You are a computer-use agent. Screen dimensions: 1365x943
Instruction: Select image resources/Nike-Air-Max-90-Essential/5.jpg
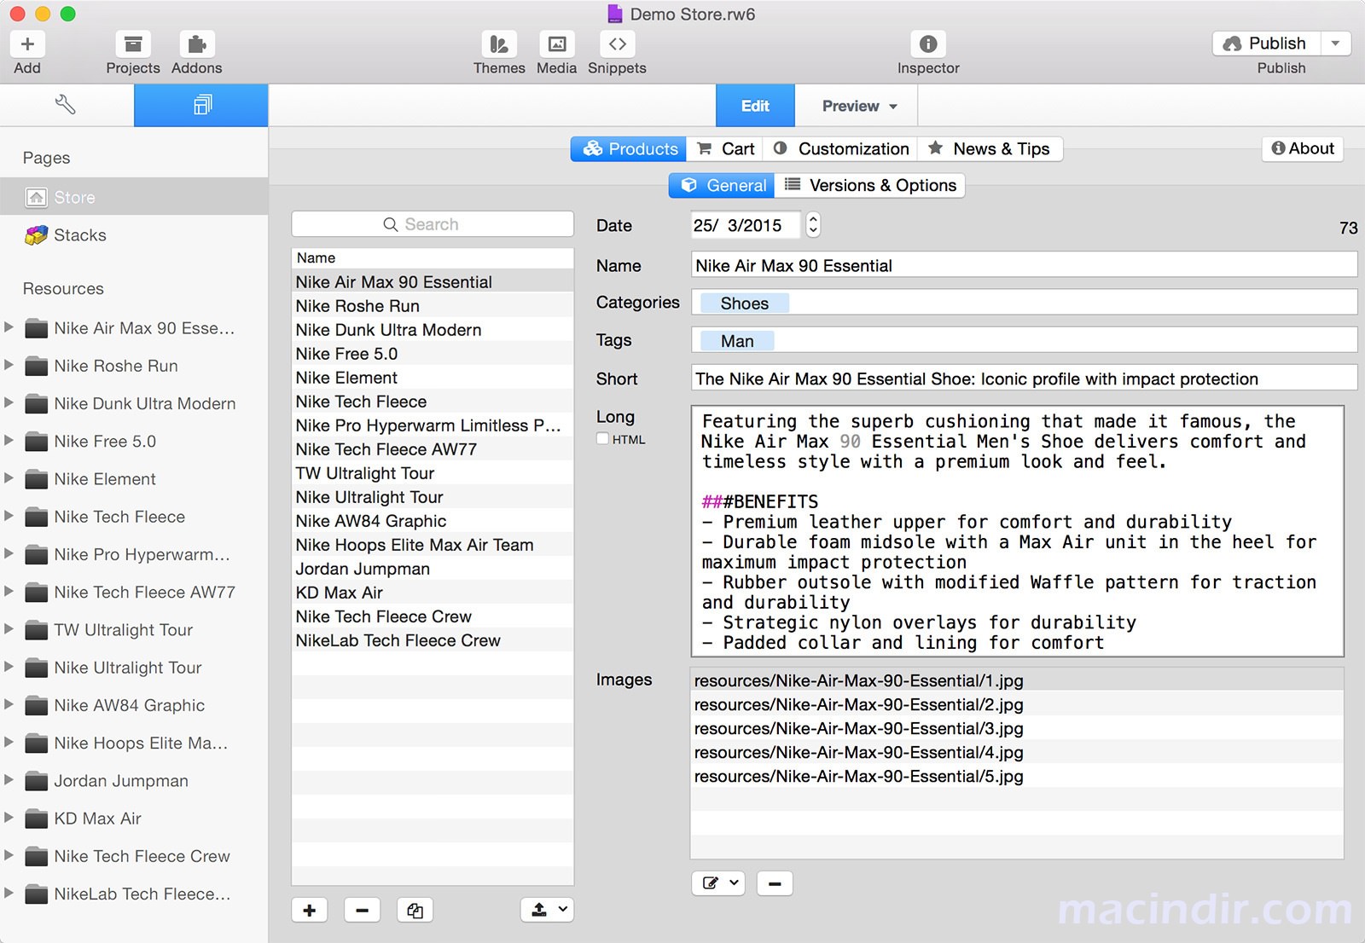[1017, 777]
